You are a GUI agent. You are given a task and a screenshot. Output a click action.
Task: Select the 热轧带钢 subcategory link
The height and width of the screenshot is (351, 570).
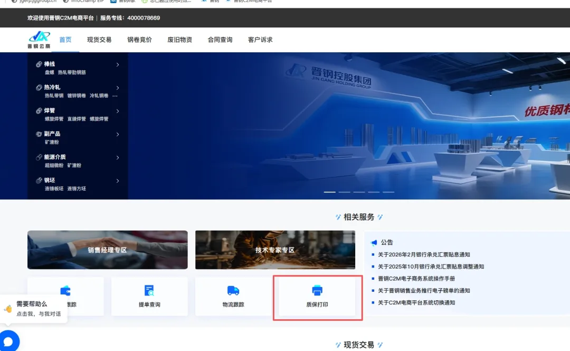[x=54, y=96]
